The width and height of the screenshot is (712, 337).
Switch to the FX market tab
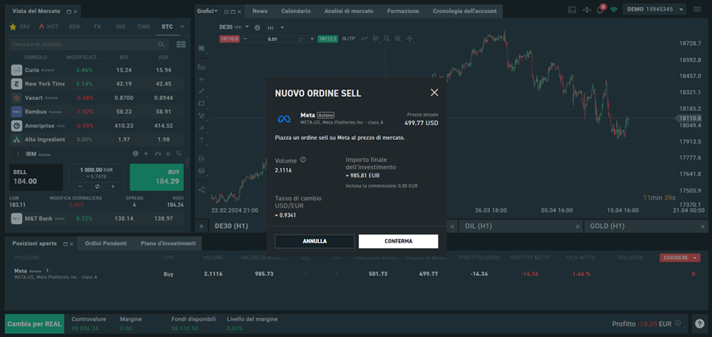(x=98, y=27)
